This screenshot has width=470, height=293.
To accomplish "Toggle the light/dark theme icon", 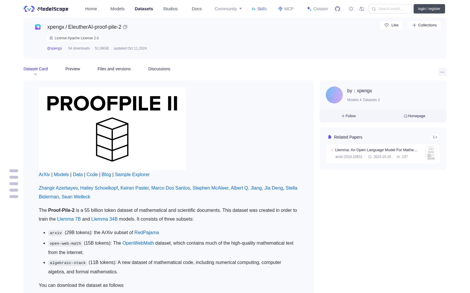I will (351, 9).
